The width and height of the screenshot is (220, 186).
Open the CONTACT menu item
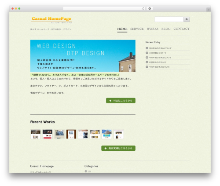point(182,29)
